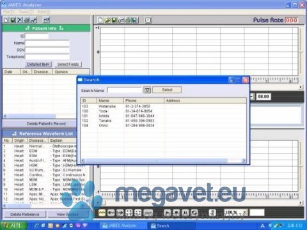Click the Name column header in the Search dialog
The height and width of the screenshot is (230, 307).
click(x=111, y=100)
